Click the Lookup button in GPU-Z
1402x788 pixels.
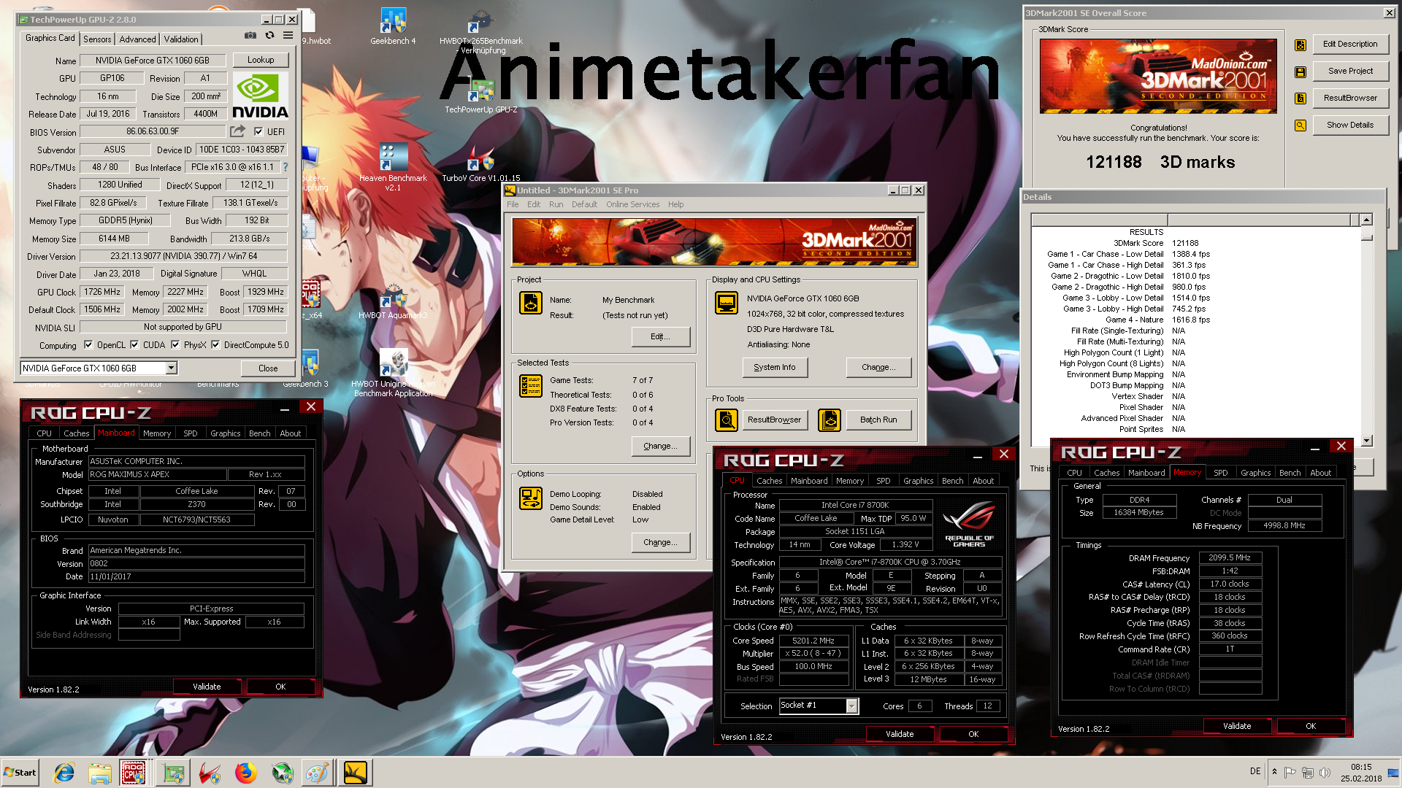coord(261,60)
